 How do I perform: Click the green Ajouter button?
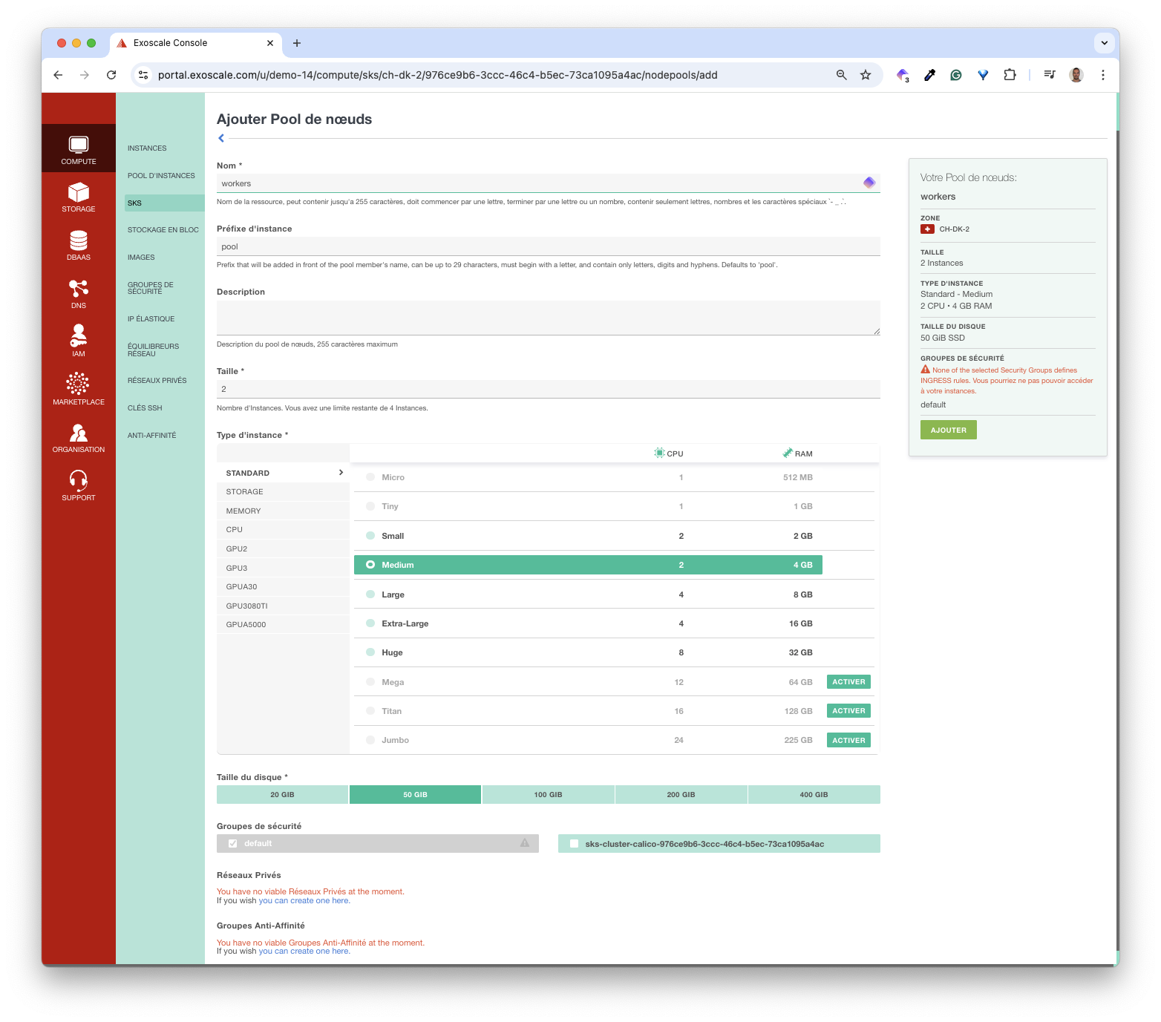(x=948, y=430)
